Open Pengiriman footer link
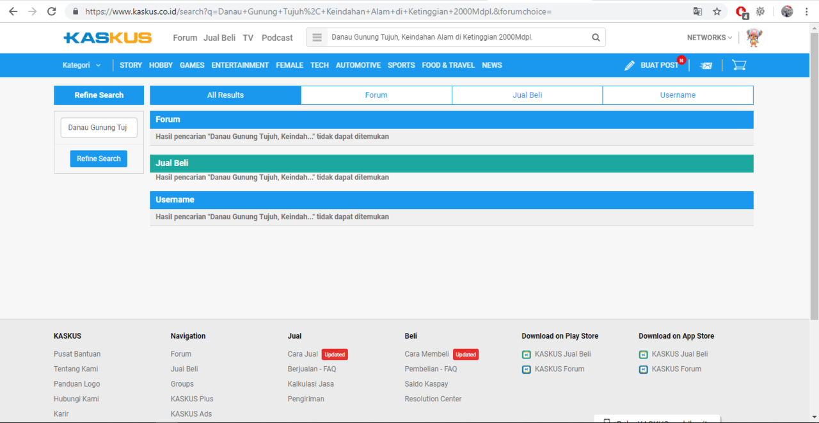 [x=306, y=399]
